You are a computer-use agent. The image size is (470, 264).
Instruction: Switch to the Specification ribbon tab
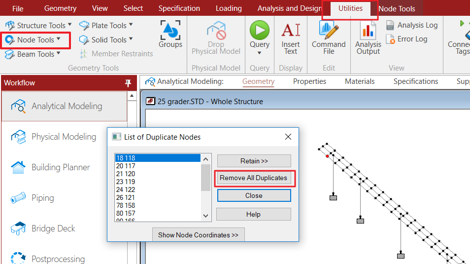179,8
